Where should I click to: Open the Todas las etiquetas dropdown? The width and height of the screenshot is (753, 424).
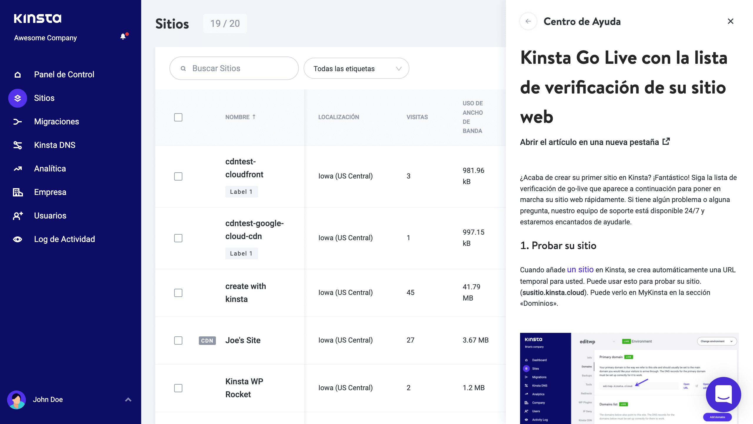[356, 69]
